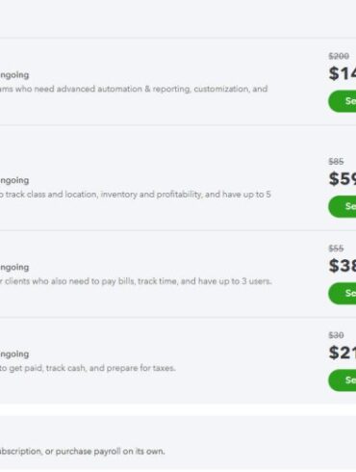Click the purchase payroll on its own text
The height and width of the screenshot is (472, 356).
pos(110,451)
